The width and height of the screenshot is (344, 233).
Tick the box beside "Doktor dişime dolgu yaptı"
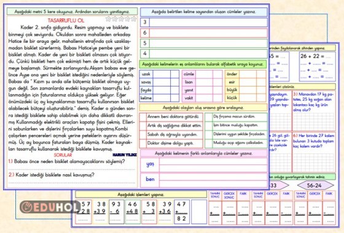tap(143, 143)
